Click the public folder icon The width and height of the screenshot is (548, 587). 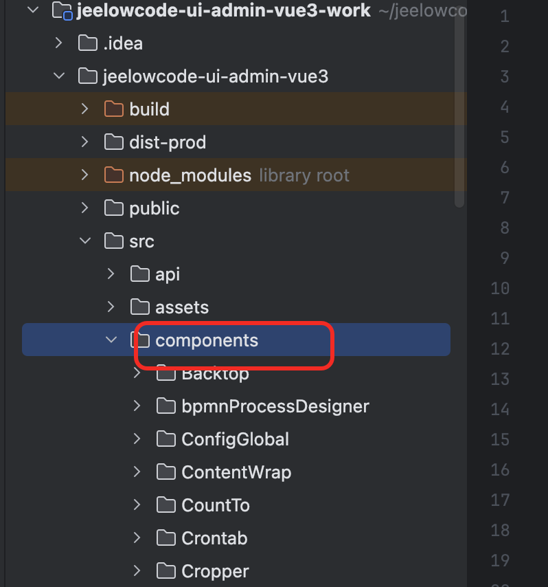click(x=113, y=208)
